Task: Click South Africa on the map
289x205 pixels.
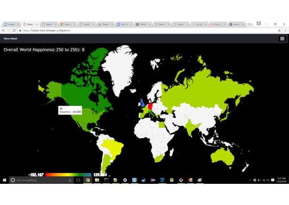Action: [159, 159]
